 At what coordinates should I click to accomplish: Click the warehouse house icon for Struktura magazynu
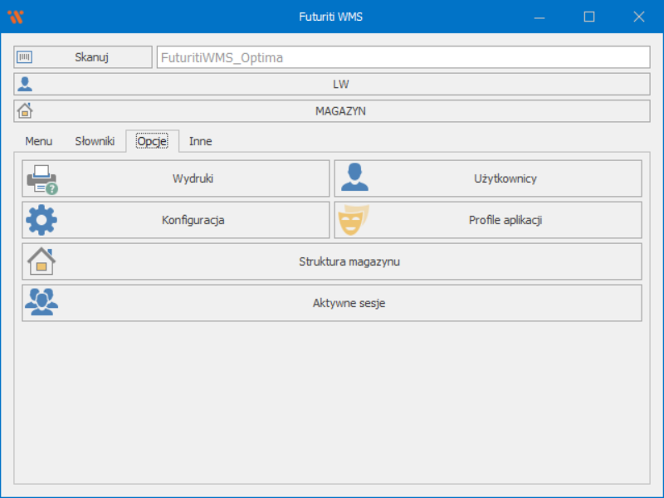pos(41,261)
